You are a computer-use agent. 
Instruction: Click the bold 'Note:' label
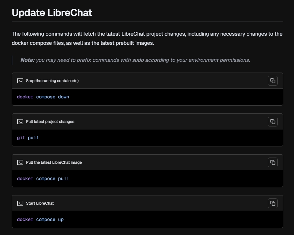(x=27, y=60)
